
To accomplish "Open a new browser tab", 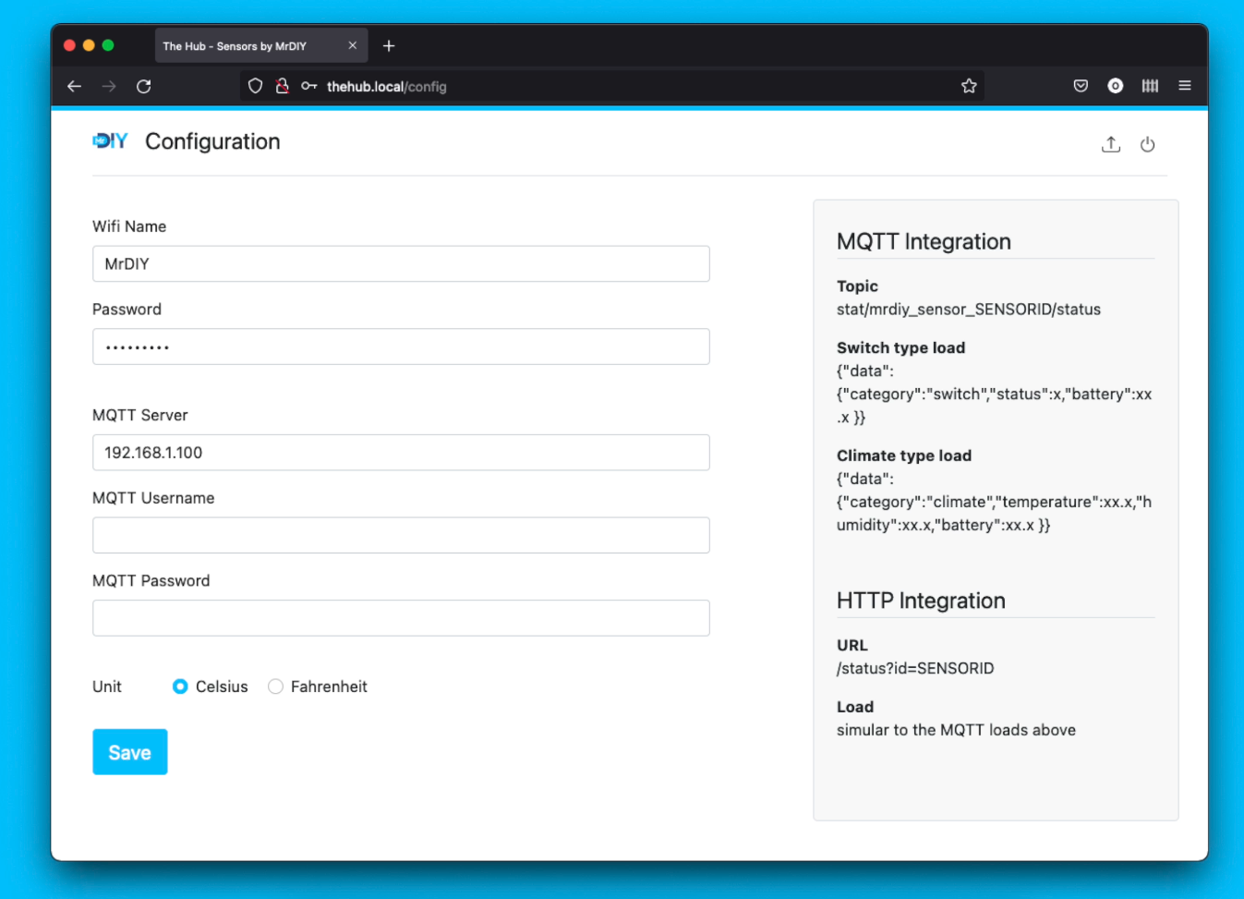I will pyautogui.click(x=389, y=45).
